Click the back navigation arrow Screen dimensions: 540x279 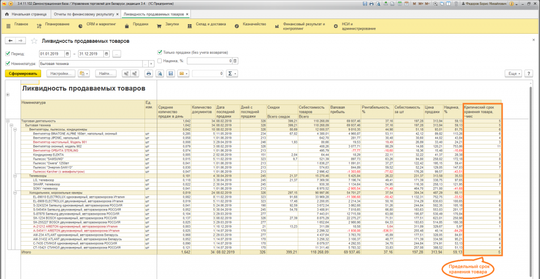click(x=10, y=41)
